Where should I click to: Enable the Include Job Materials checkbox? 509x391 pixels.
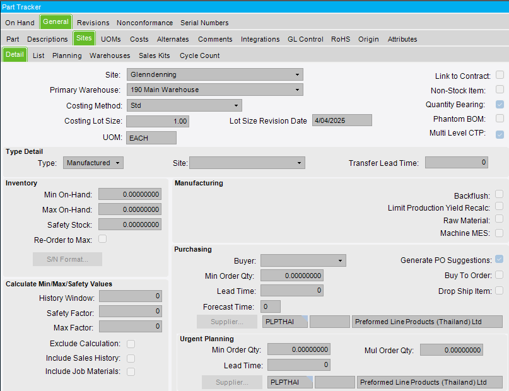coord(131,372)
